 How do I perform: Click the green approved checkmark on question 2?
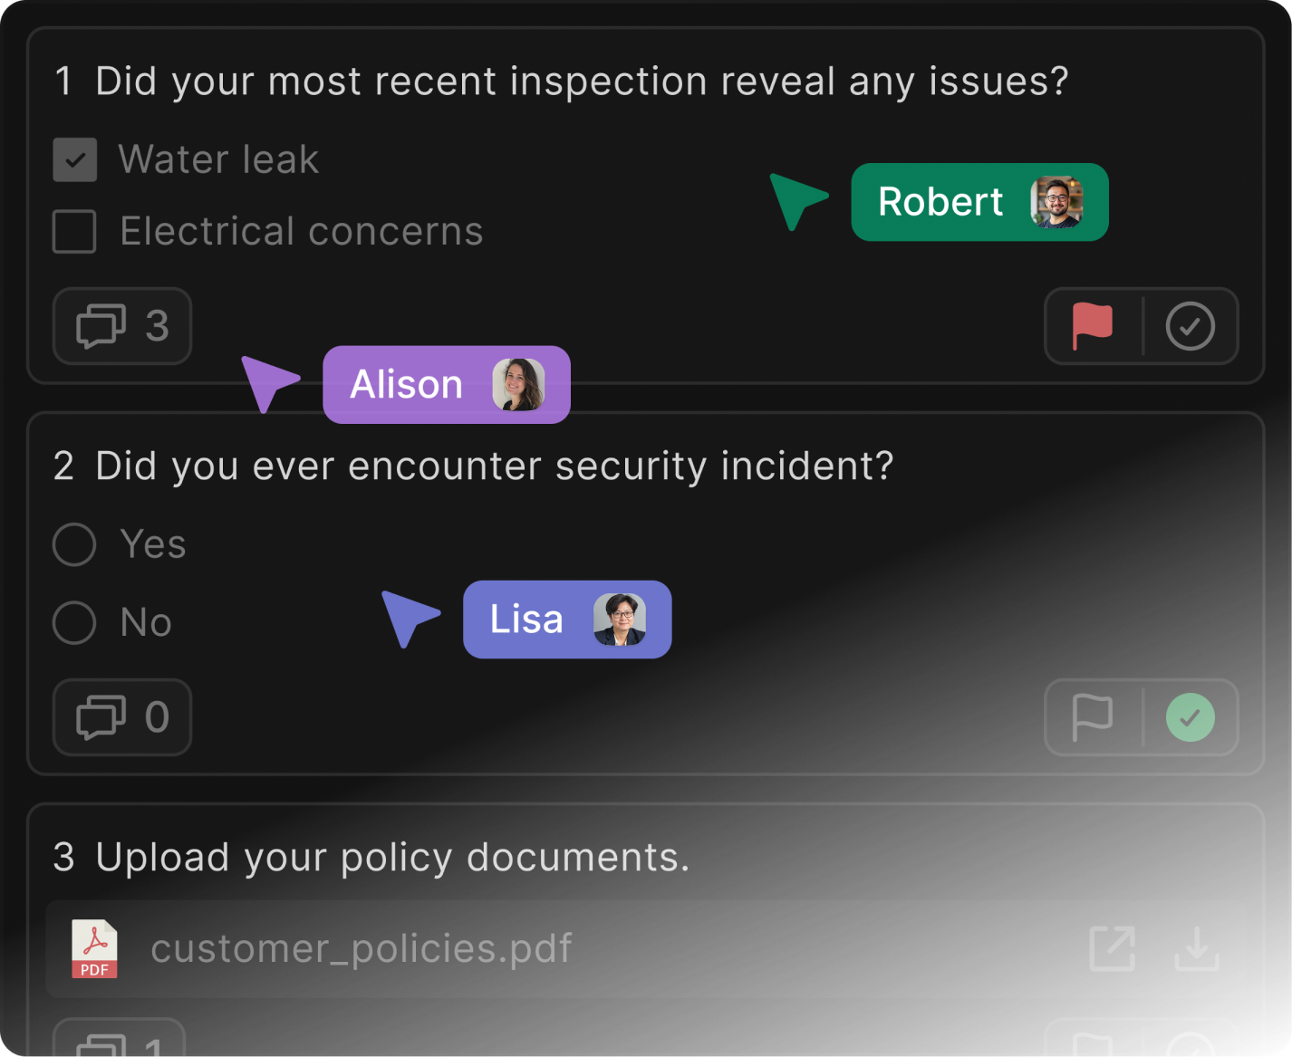point(1190,717)
